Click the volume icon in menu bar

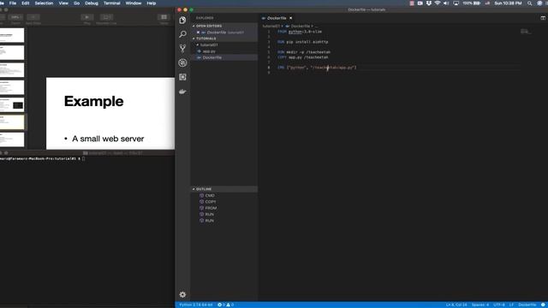(446, 3)
